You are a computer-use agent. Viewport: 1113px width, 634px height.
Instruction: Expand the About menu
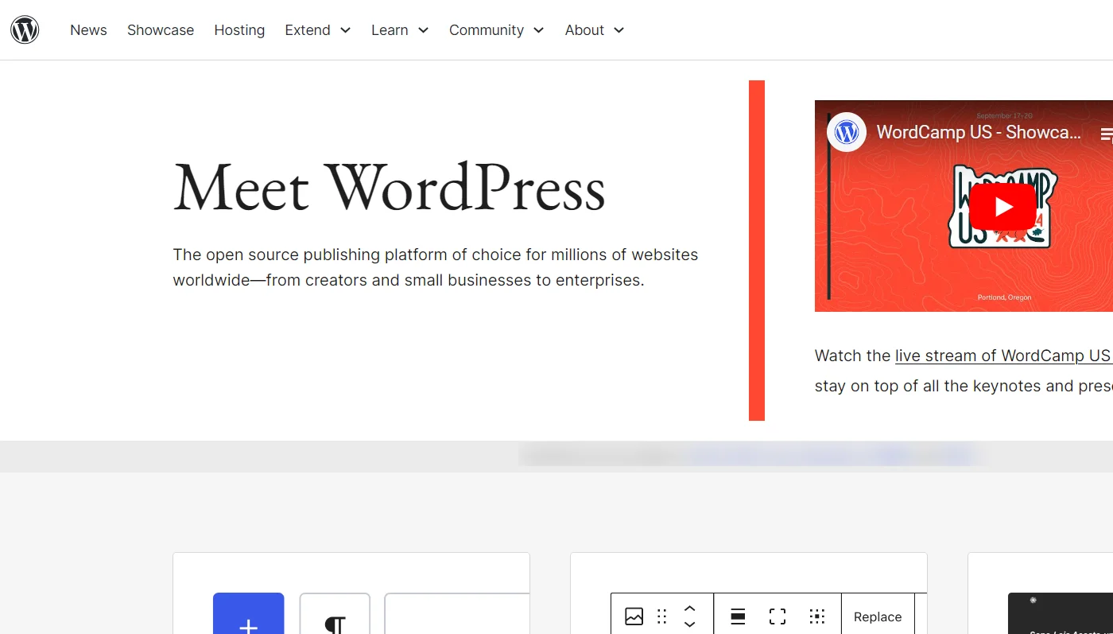[595, 30]
